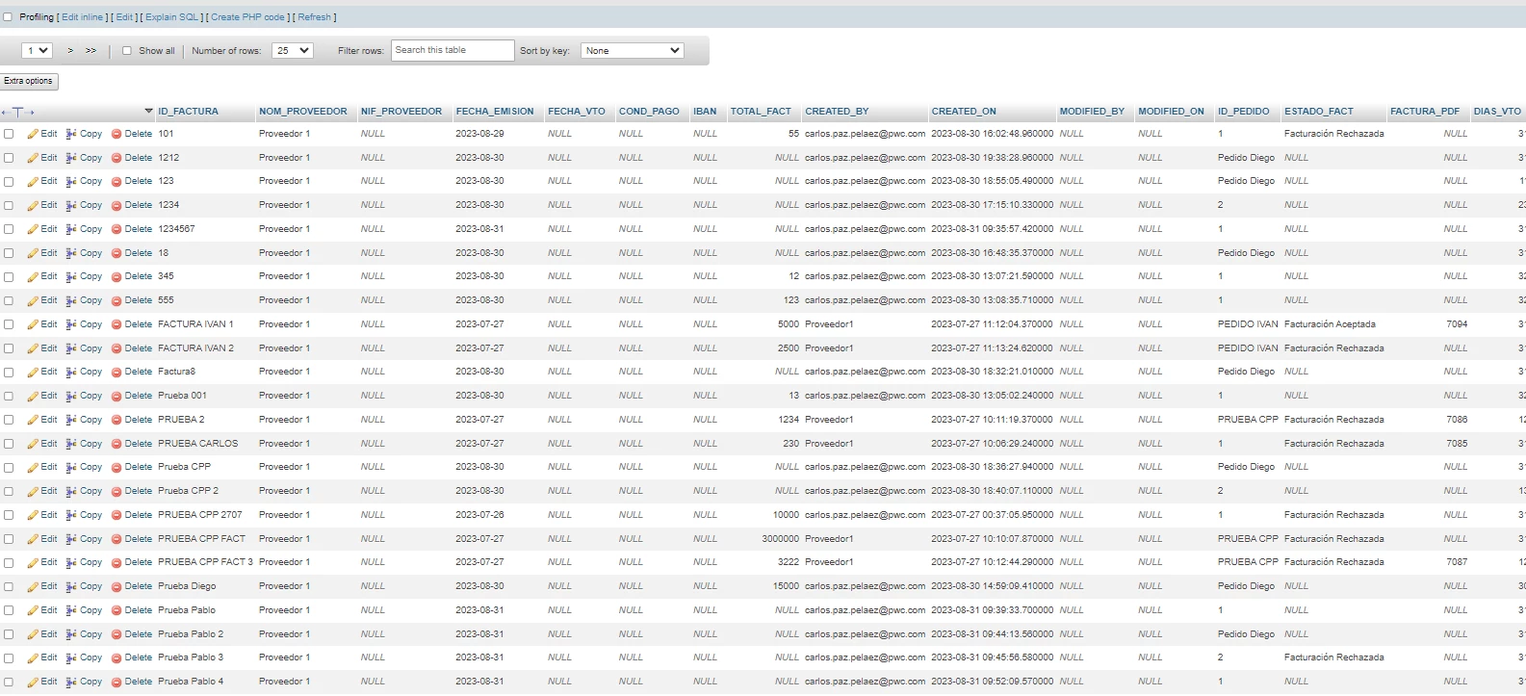Go to last page with double arrow

91,51
